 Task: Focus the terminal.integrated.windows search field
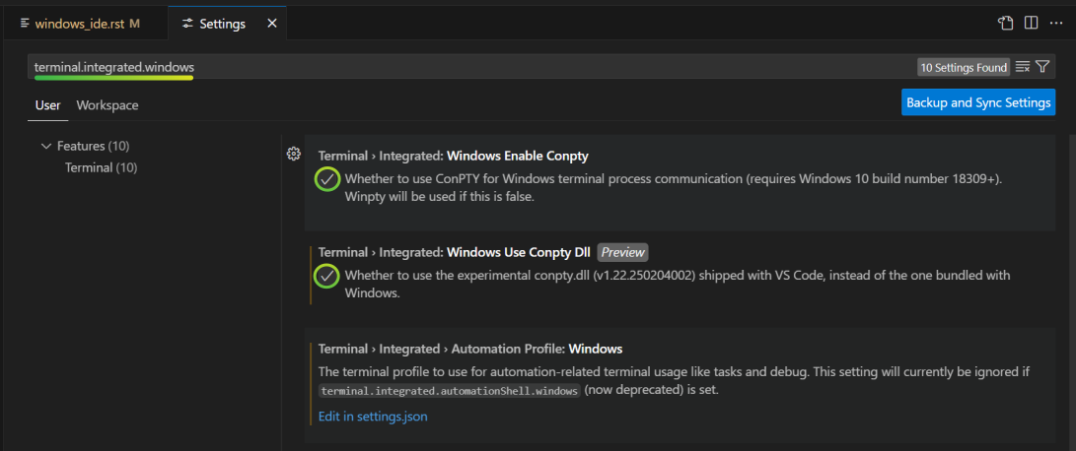click(x=471, y=67)
